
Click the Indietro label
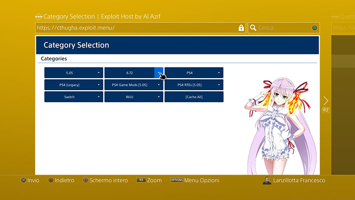(64, 180)
